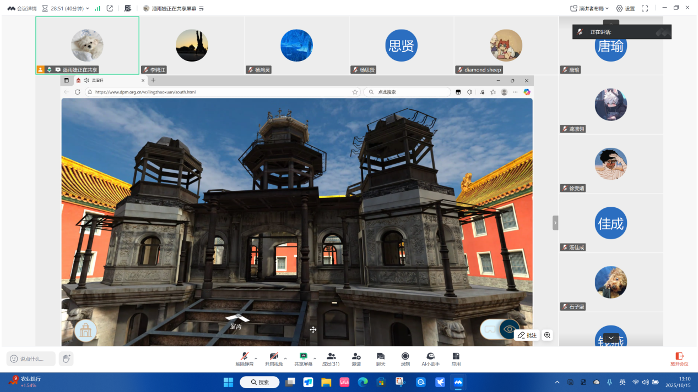
Task: Click the 批注 annotate button
Action: coord(527,335)
